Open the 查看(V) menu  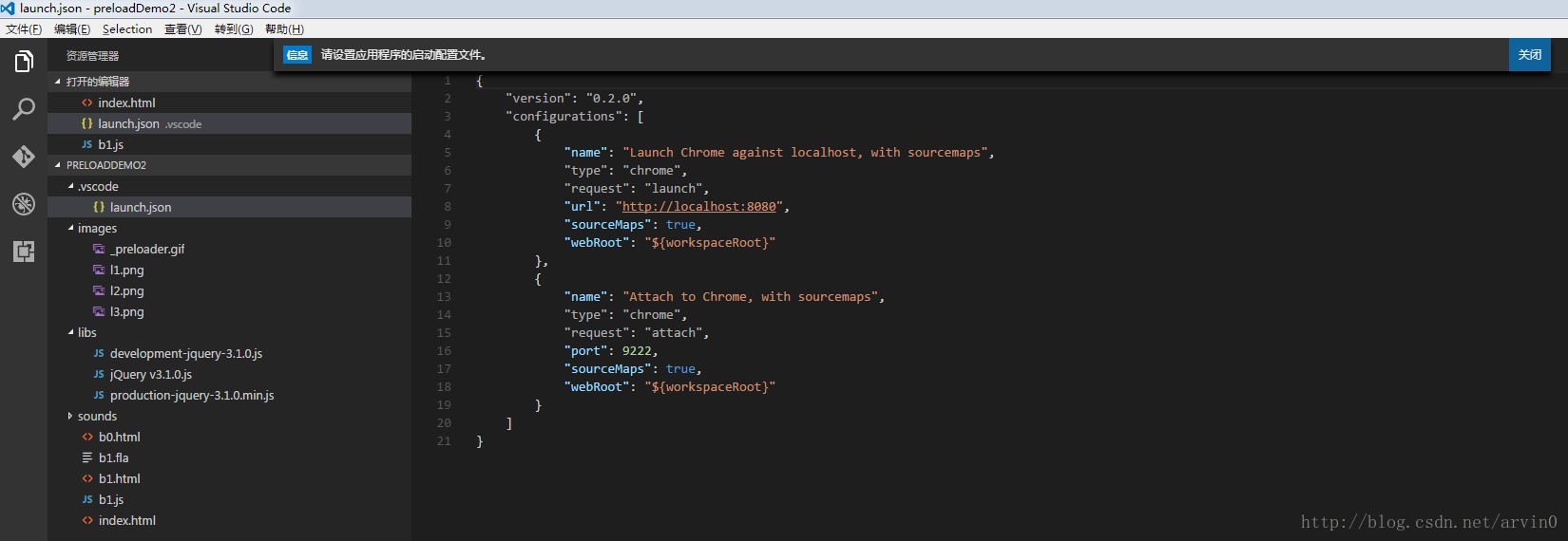(183, 29)
